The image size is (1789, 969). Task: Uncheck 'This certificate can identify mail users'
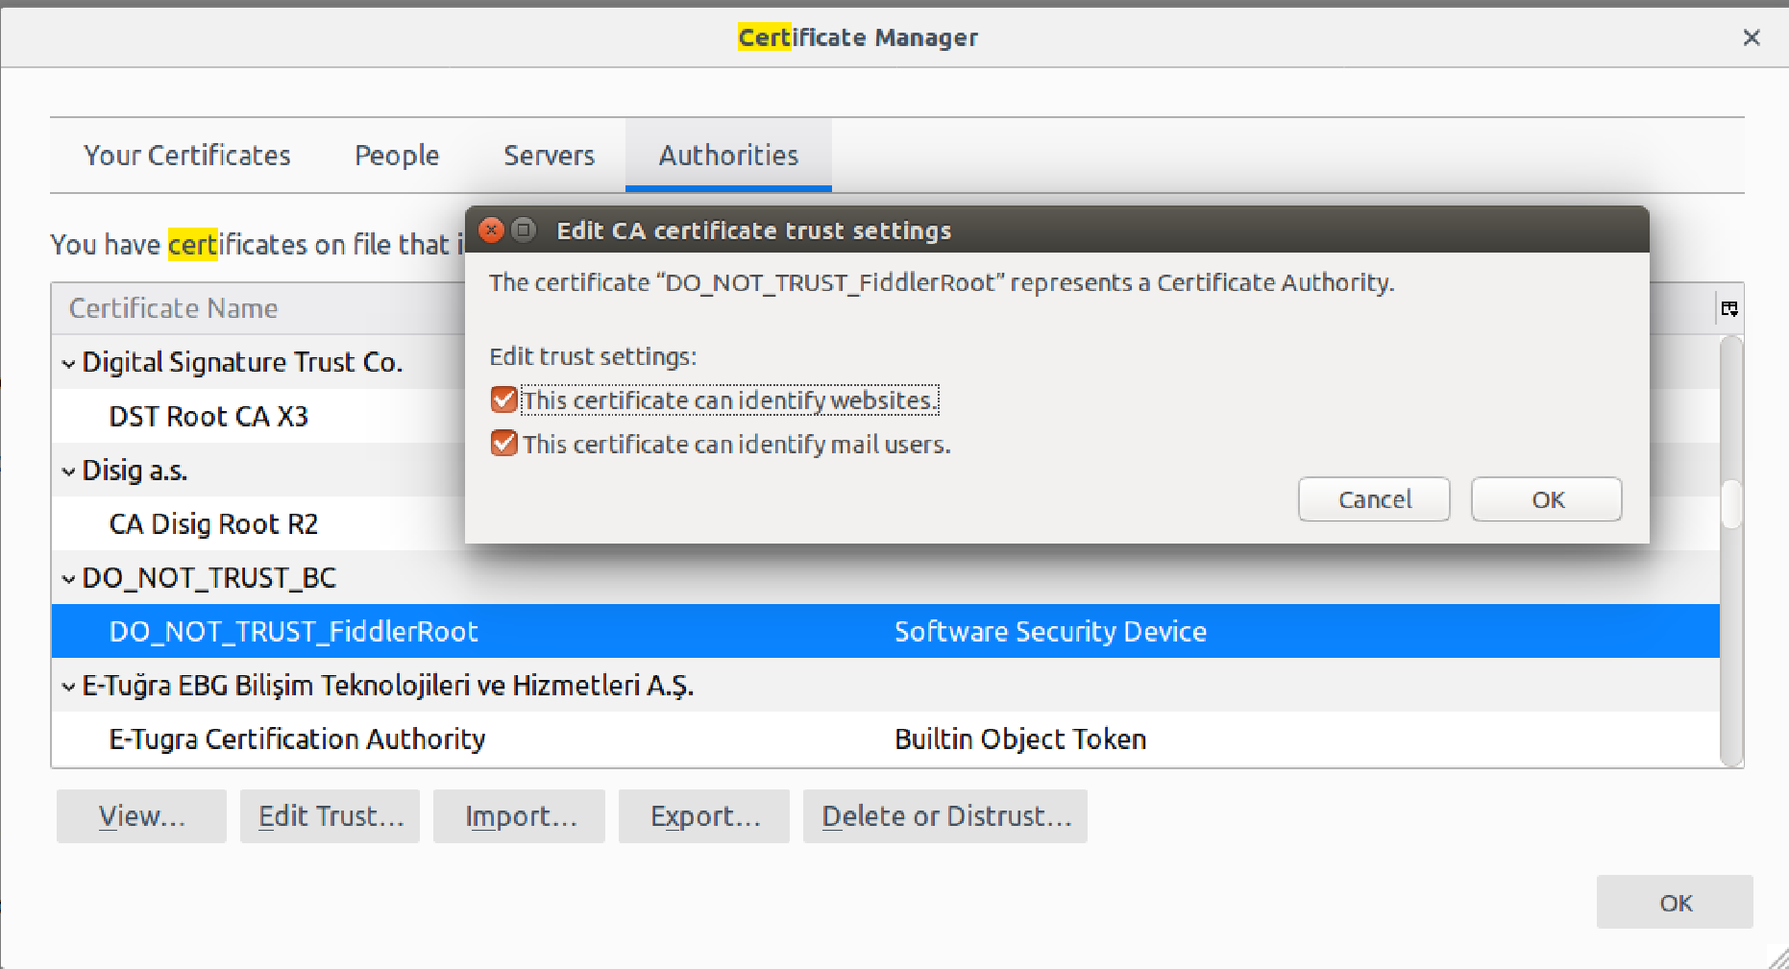(503, 444)
